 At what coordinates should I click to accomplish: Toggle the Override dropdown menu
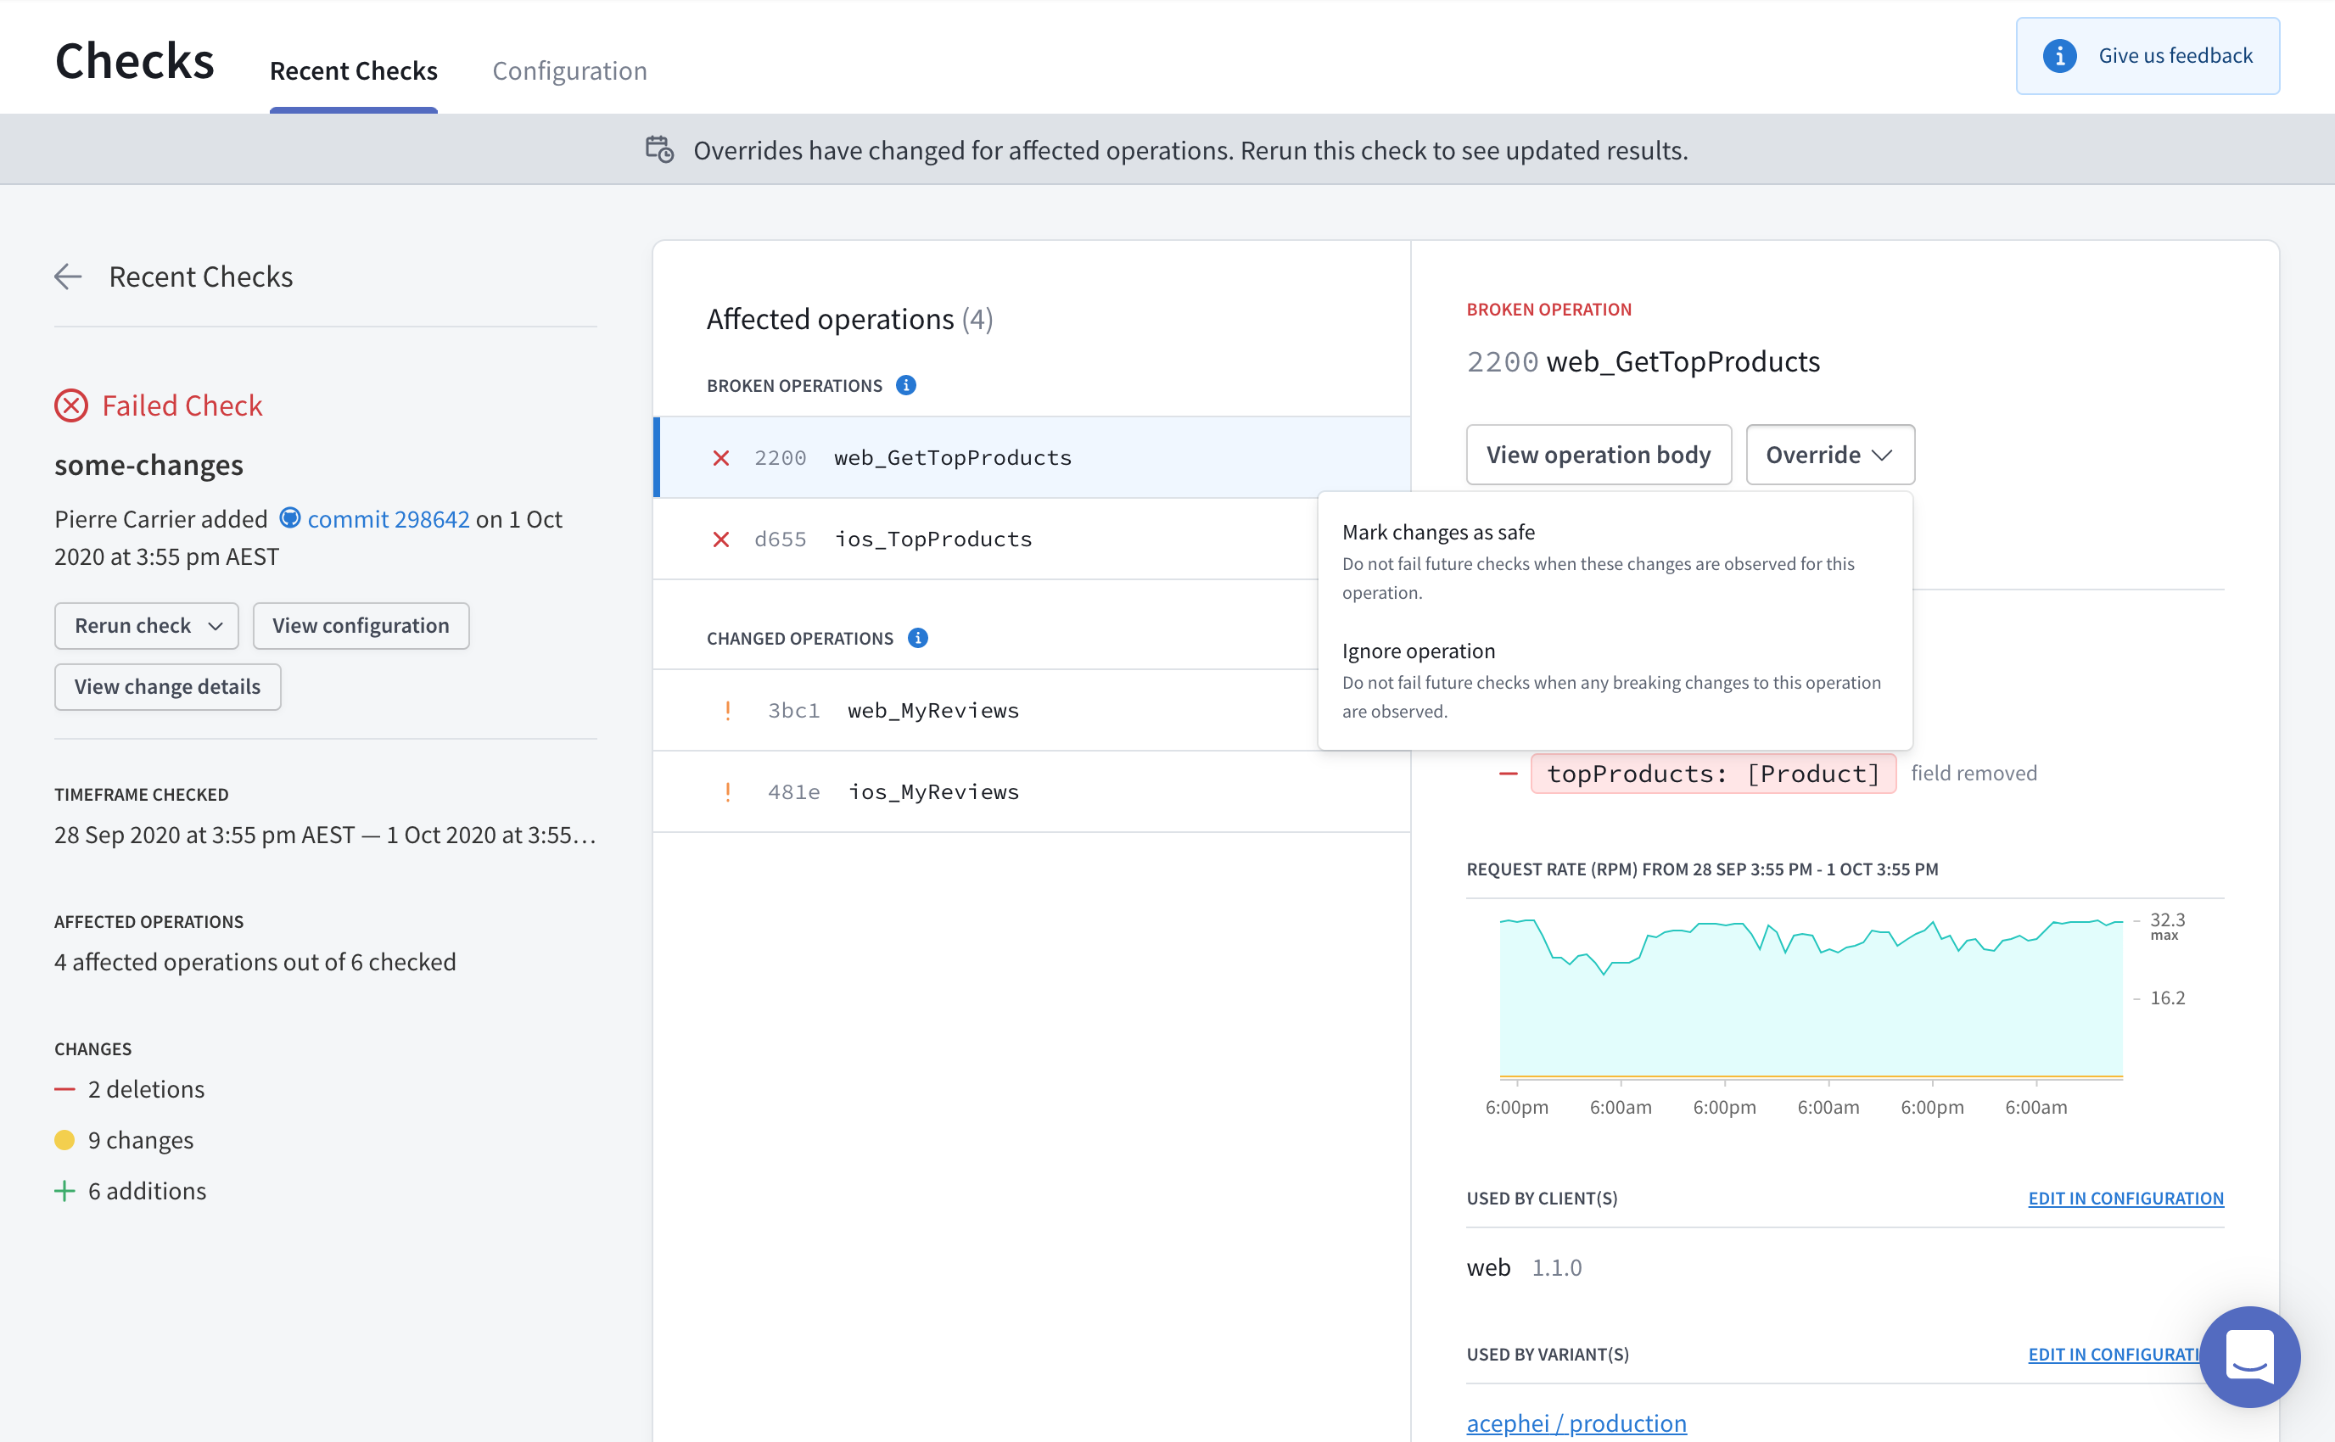[x=1828, y=455]
